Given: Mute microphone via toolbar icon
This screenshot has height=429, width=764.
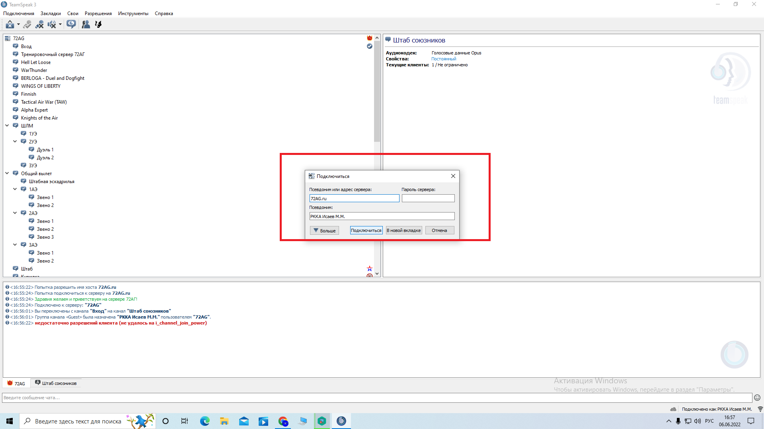Looking at the screenshot, I should [x=39, y=24].
